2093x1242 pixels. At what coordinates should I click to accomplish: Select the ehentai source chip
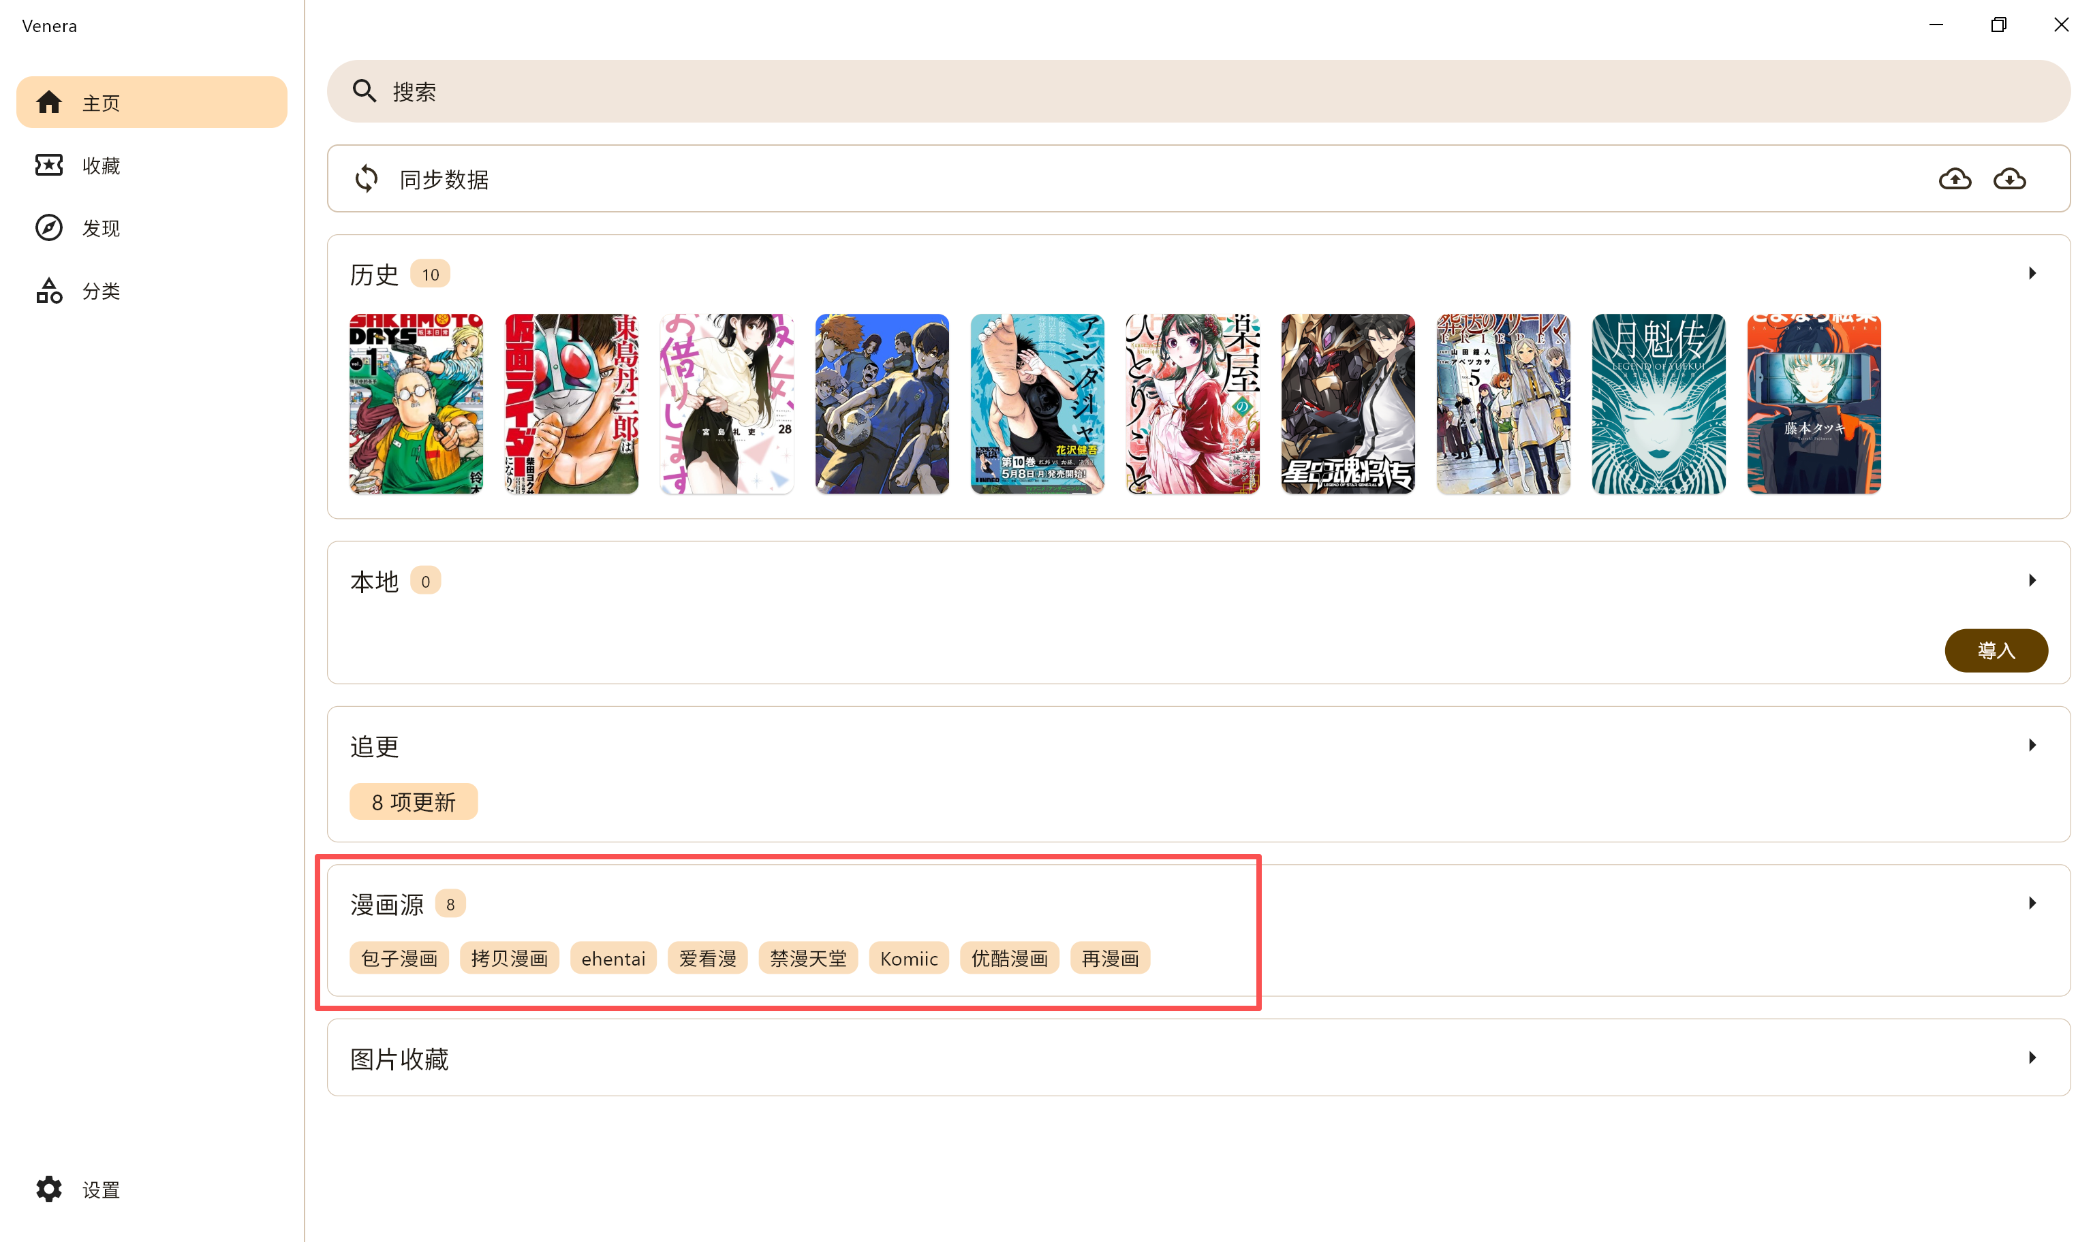[x=613, y=959]
